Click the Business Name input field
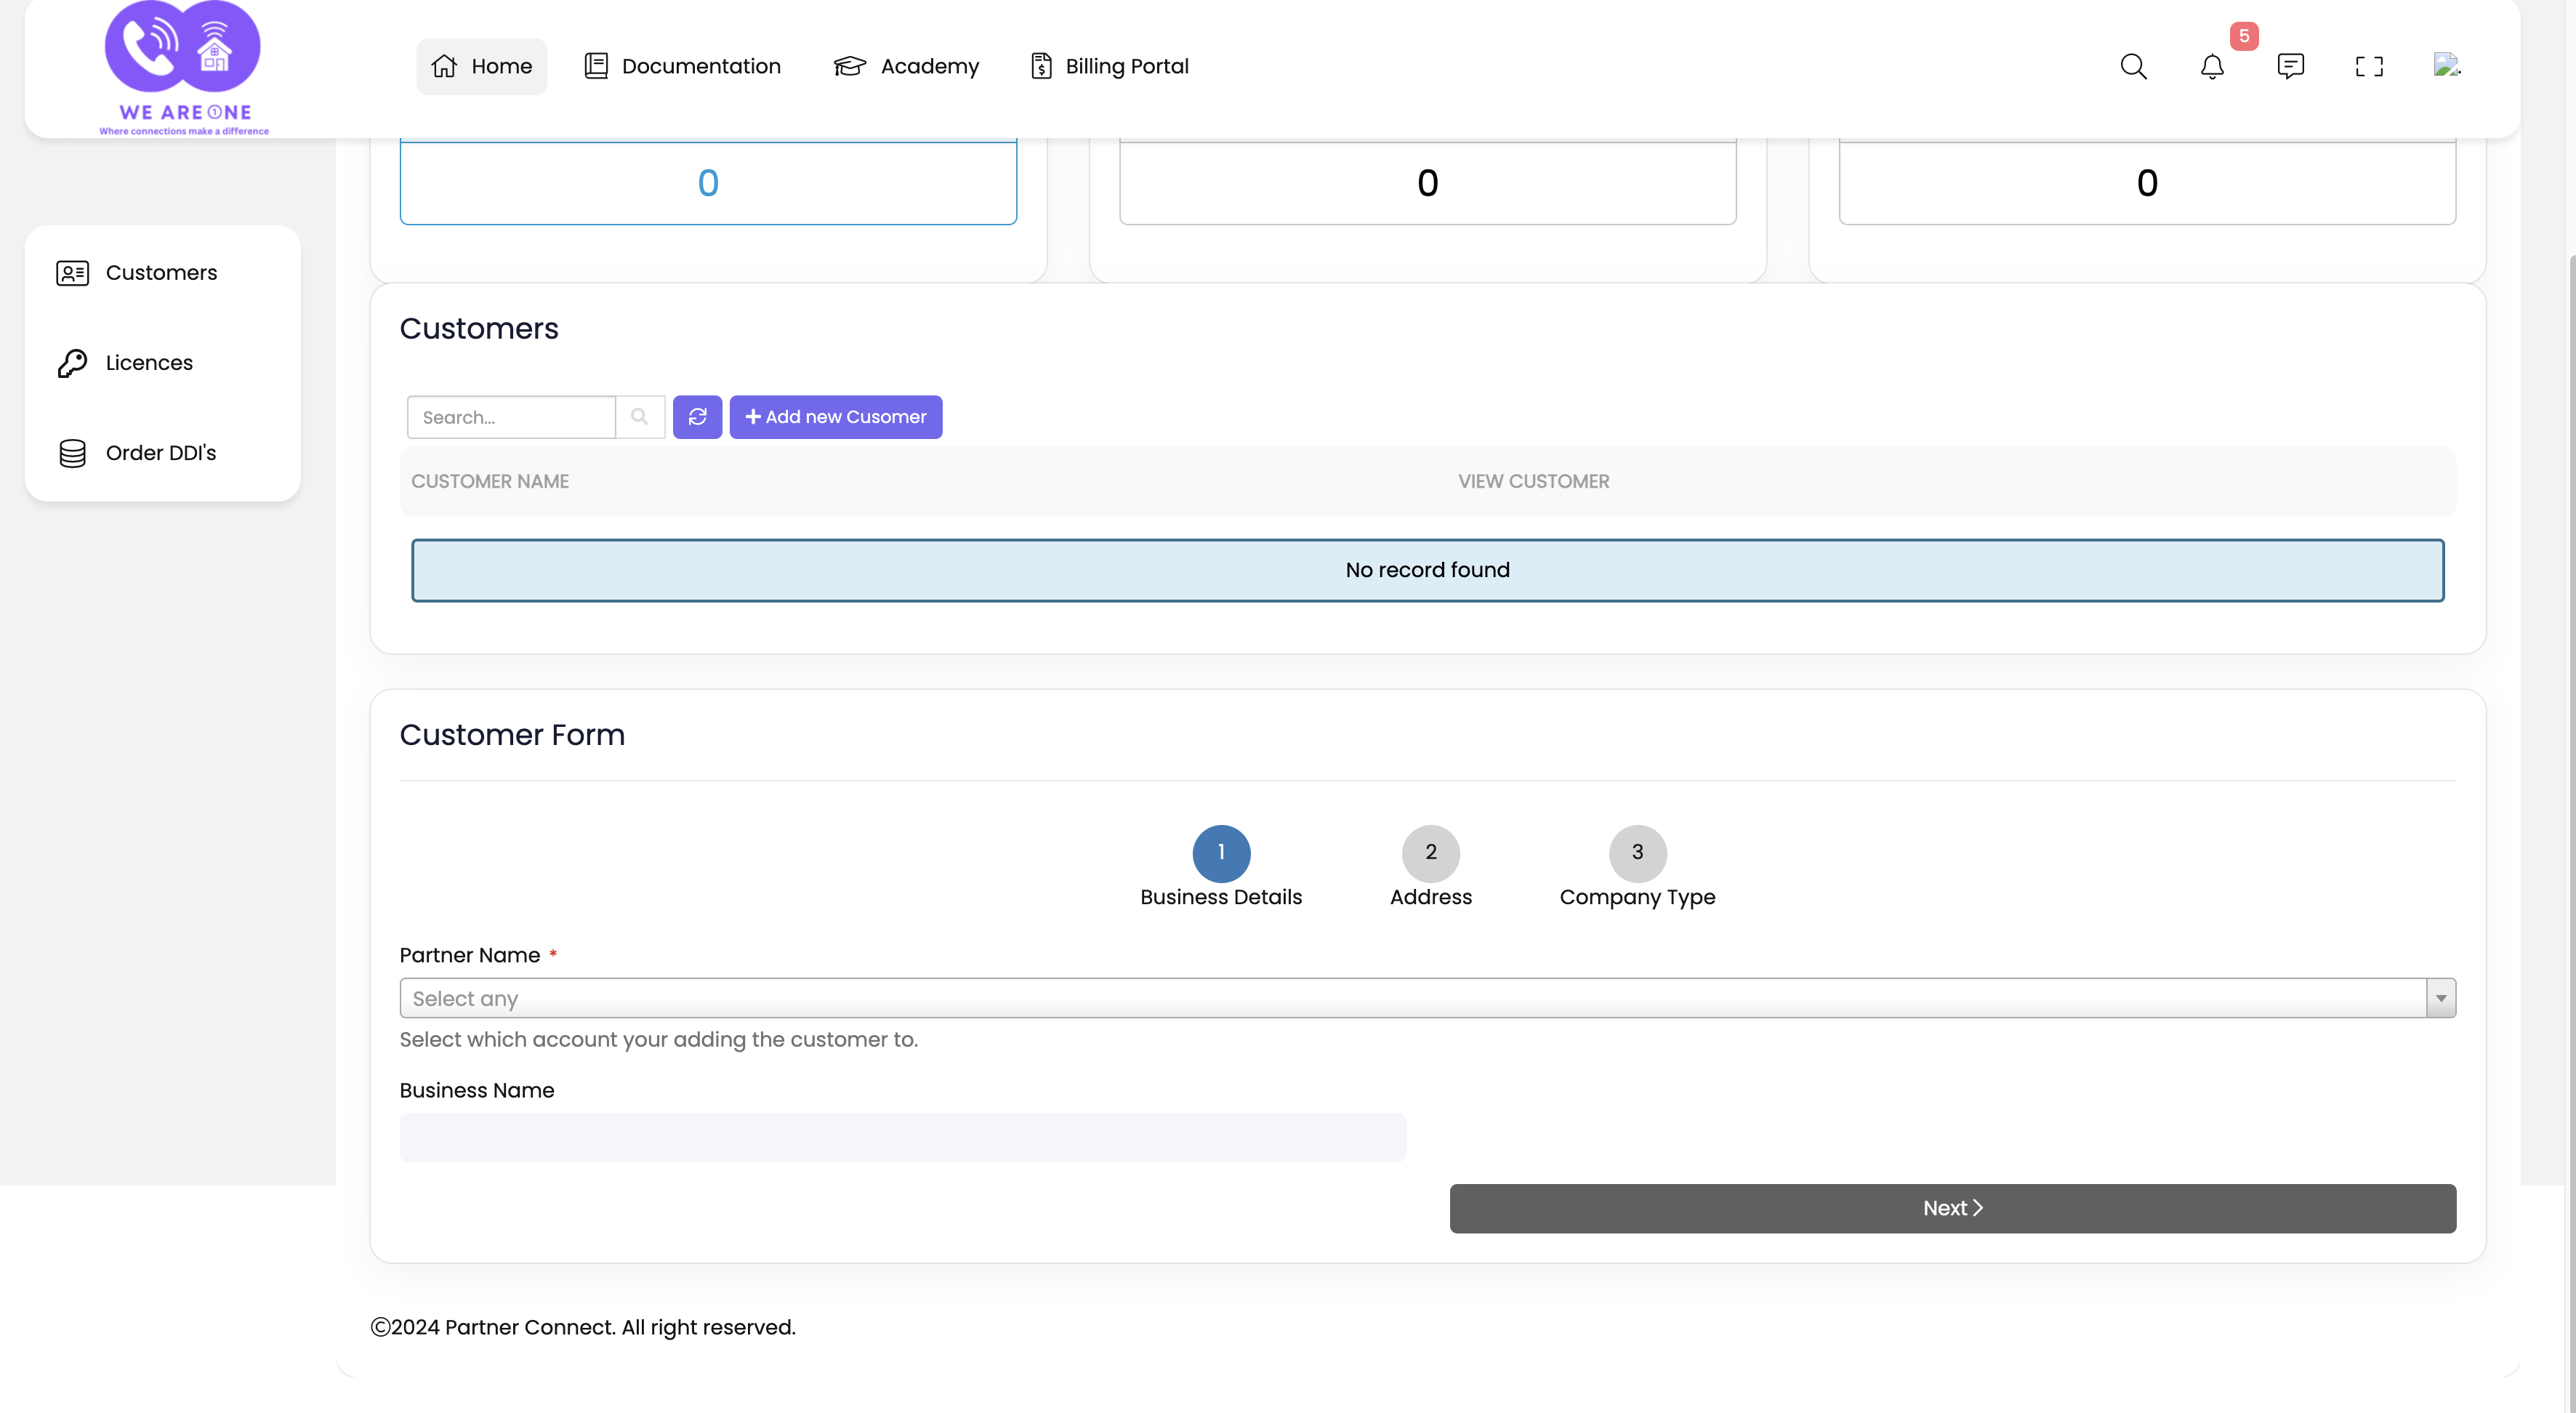The image size is (2576, 1413). pos(902,1138)
